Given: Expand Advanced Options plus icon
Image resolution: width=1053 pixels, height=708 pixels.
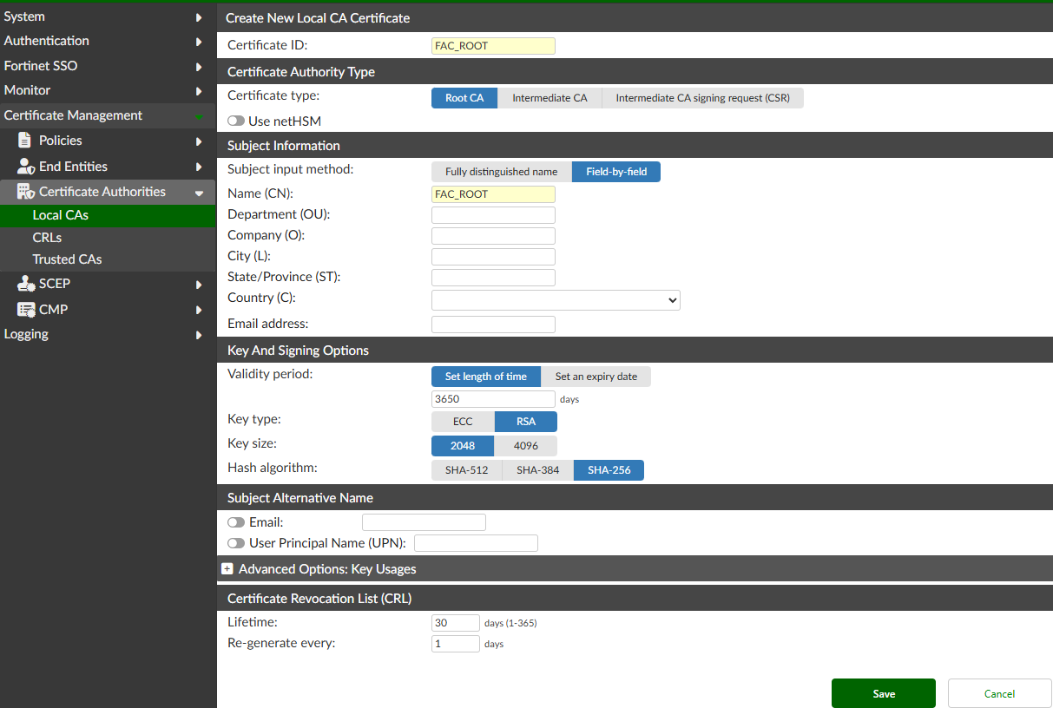Looking at the screenshot, I should (x=227, y=569).
